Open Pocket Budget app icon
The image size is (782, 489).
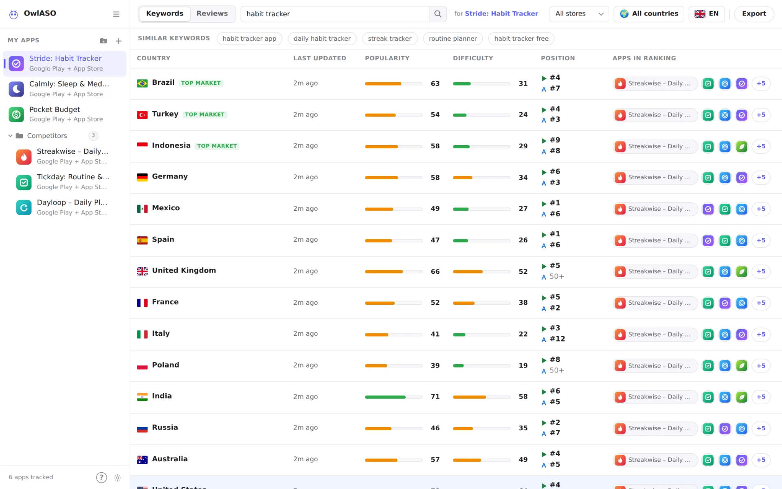[16, 115]
